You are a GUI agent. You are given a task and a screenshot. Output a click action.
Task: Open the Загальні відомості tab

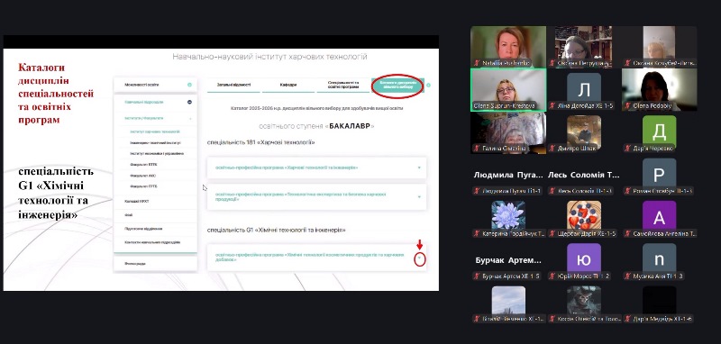(x=233, y=85)
